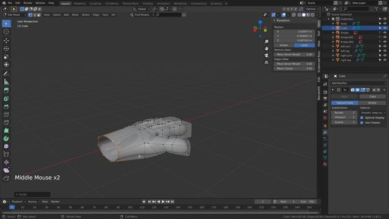Select the Bevel tool
Screen dimensions: 389x219
[x=6, y=106]
